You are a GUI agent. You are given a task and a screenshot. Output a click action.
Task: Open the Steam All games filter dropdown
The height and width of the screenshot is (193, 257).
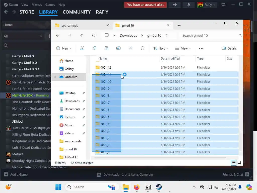tap(23, 36)
